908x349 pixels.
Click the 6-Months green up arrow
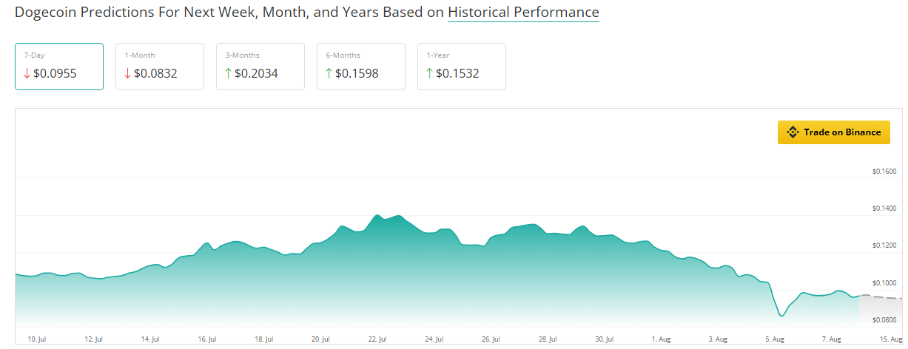[x=329, y=73]
